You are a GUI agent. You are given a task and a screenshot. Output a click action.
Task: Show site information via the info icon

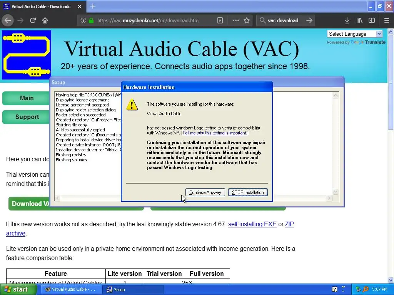[x=83, y=21]
